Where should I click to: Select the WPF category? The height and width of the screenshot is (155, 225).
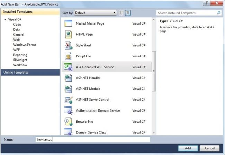[x=17, y=50]
